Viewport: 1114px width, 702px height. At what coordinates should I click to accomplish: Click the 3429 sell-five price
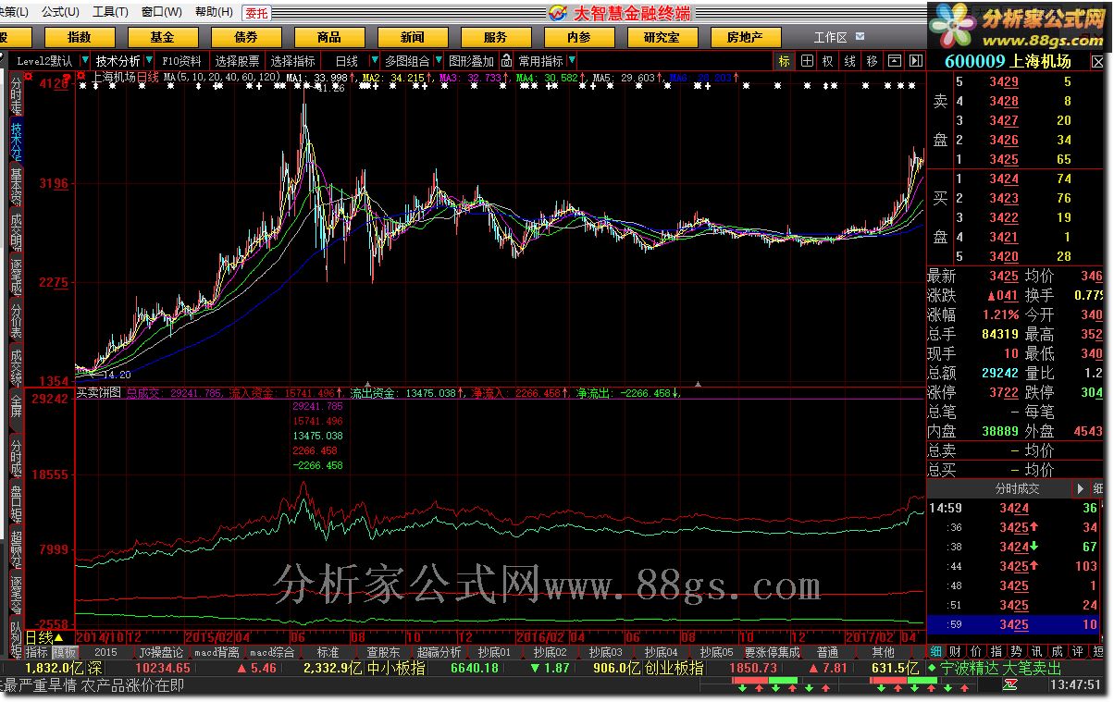(1004, 81)
